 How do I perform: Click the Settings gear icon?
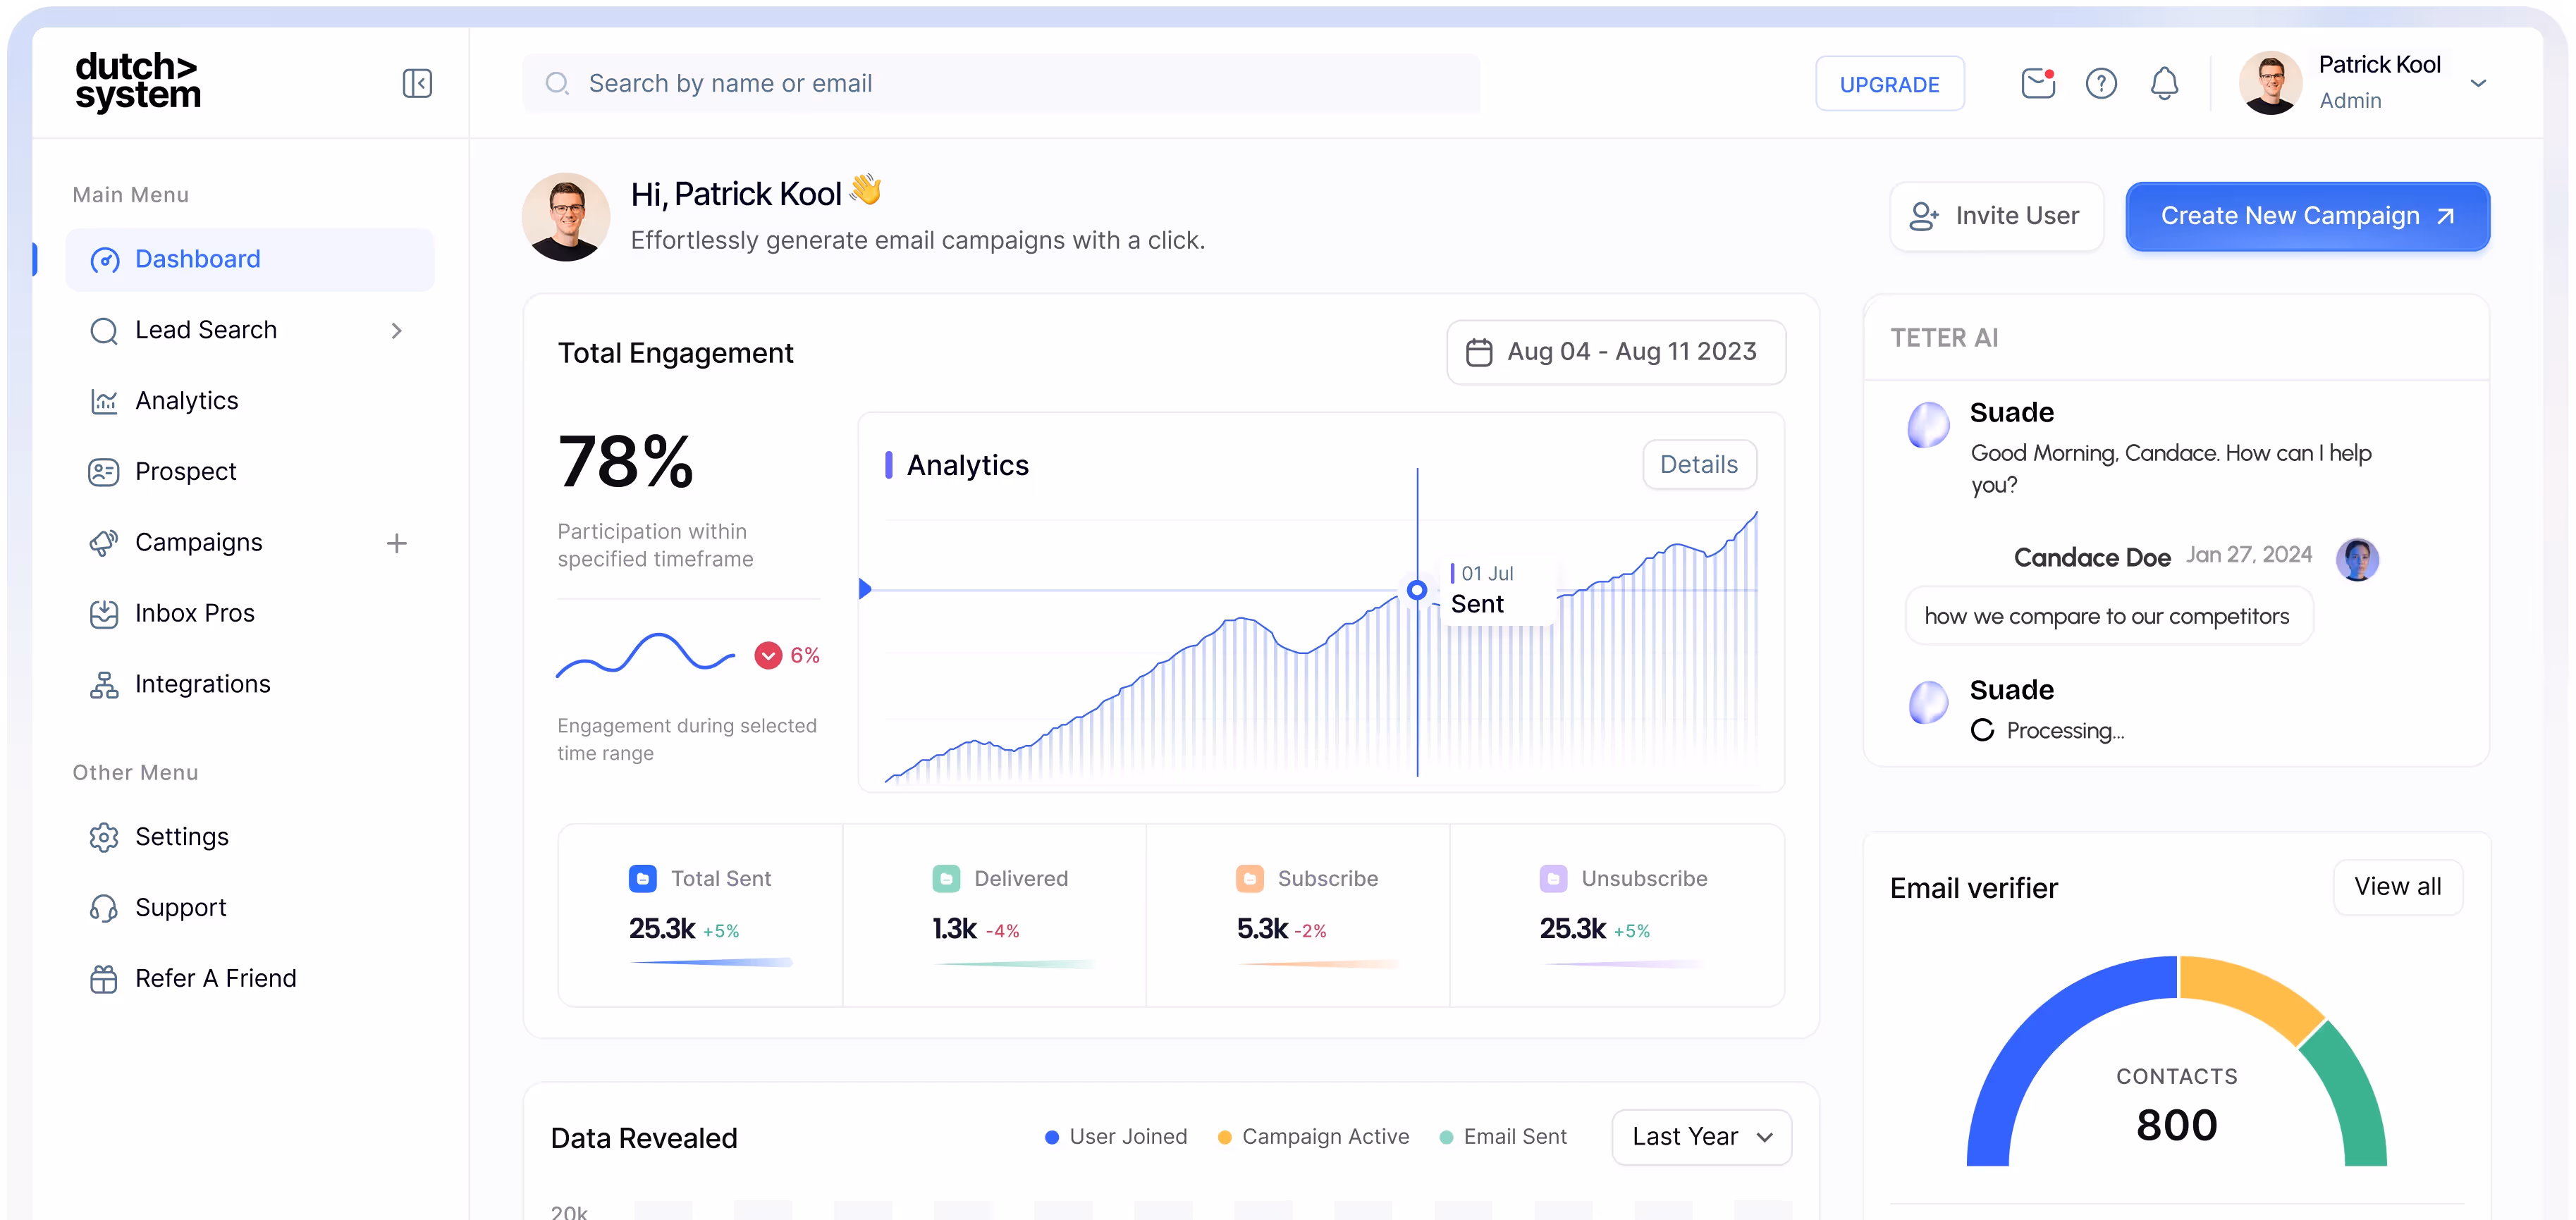tap(104, 837)
